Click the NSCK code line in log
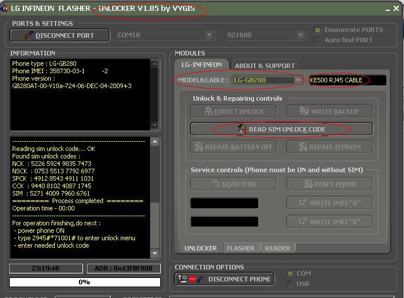Screen dimensions: 404x298 point(53,171)
